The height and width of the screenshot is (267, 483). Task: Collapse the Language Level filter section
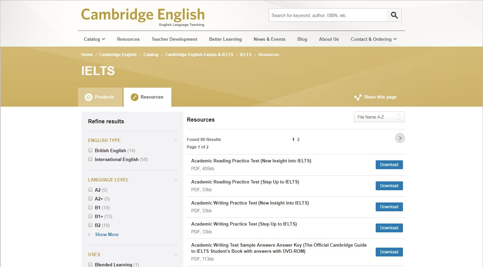(175, 180)
